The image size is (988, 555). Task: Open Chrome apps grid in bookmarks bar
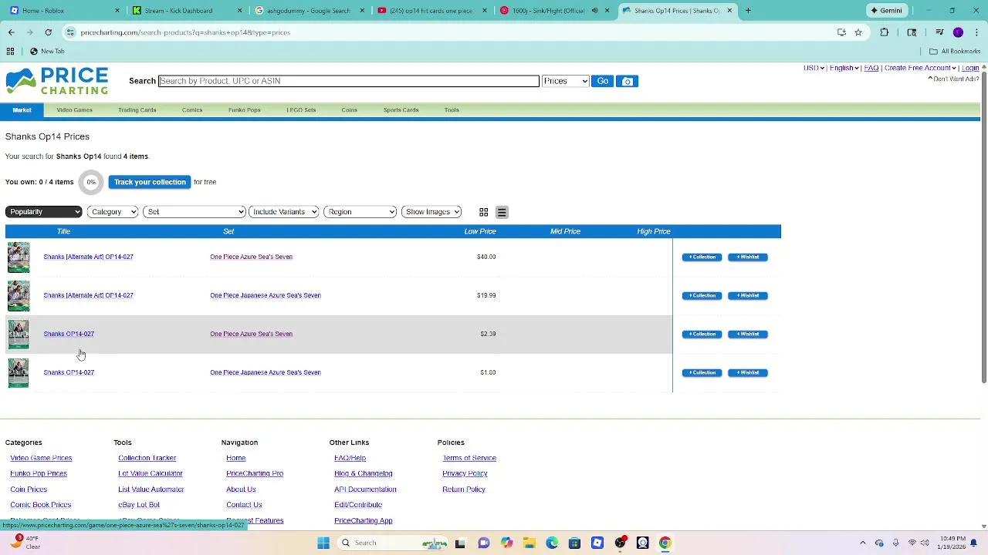[10, 51]
